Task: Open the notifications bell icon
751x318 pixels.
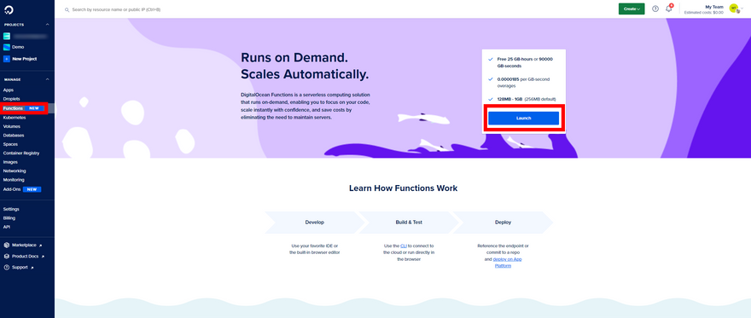Action: [x=669, y=9]
